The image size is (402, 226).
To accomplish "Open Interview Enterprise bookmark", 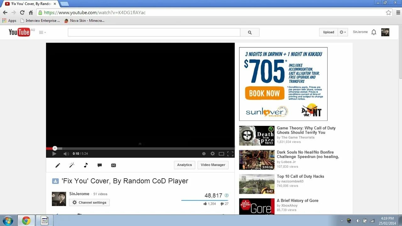I will coord(40,21).
